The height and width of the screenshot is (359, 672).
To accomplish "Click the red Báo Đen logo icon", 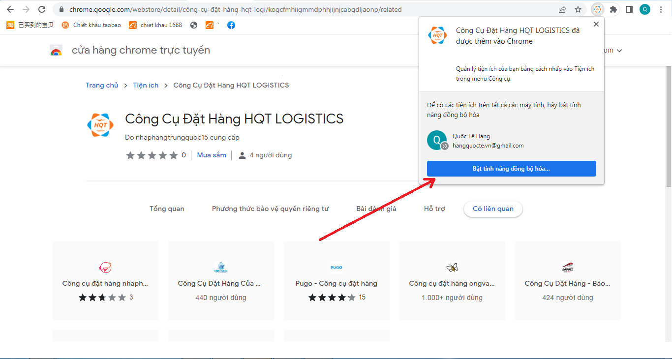I will tap(568, 268).
